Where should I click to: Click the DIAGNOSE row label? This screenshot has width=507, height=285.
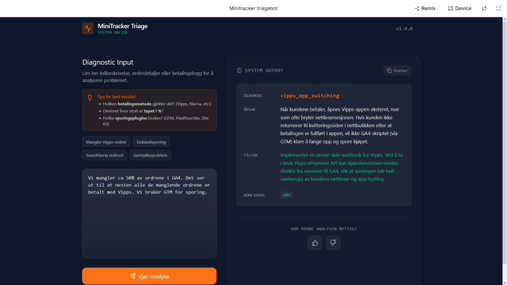coord(253,95)
